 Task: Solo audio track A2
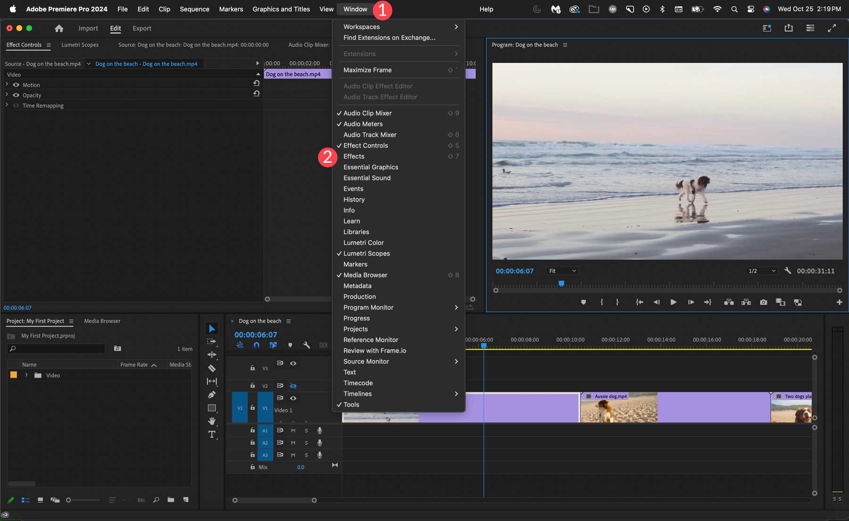306,443
